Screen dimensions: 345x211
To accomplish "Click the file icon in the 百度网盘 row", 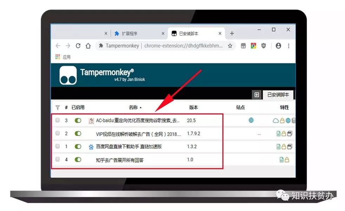I will click(278, 147).
